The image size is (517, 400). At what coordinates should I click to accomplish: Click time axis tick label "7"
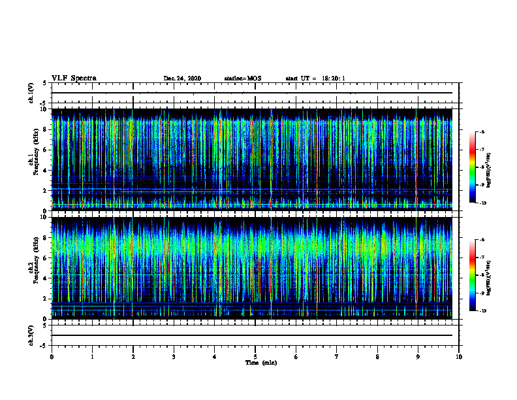point(337,357)
